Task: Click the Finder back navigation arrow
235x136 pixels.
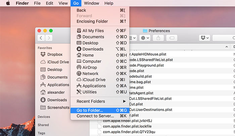Action: [x=41, y=38]
